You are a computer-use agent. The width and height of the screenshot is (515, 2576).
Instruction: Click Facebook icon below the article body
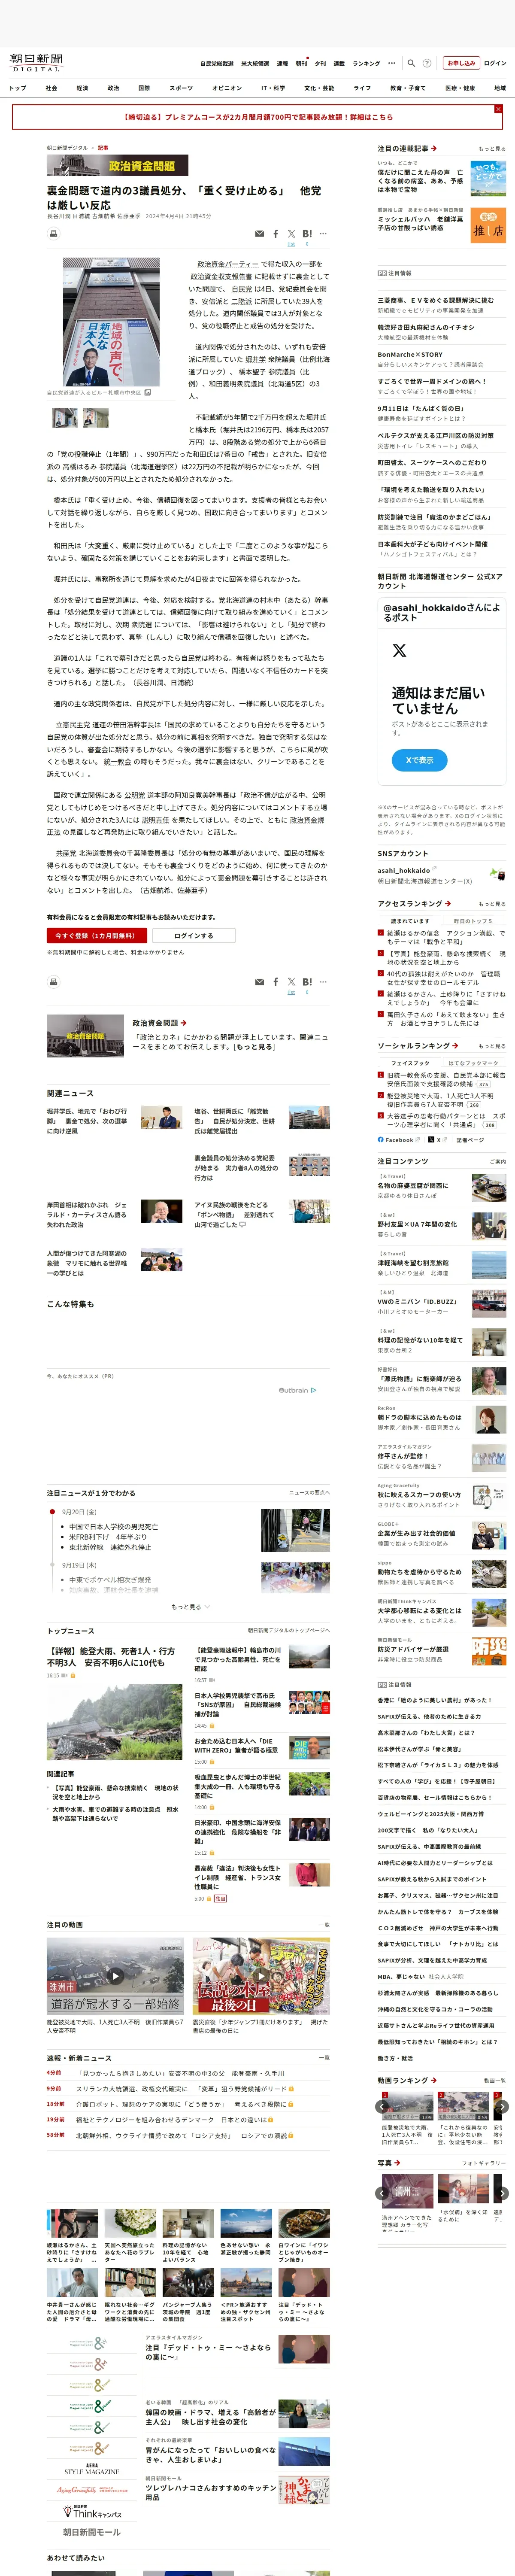pyautogui.click(x=276, y=982)
